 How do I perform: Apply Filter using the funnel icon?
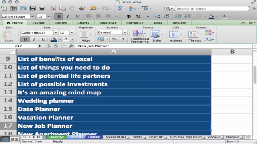(x=145, y=8)
